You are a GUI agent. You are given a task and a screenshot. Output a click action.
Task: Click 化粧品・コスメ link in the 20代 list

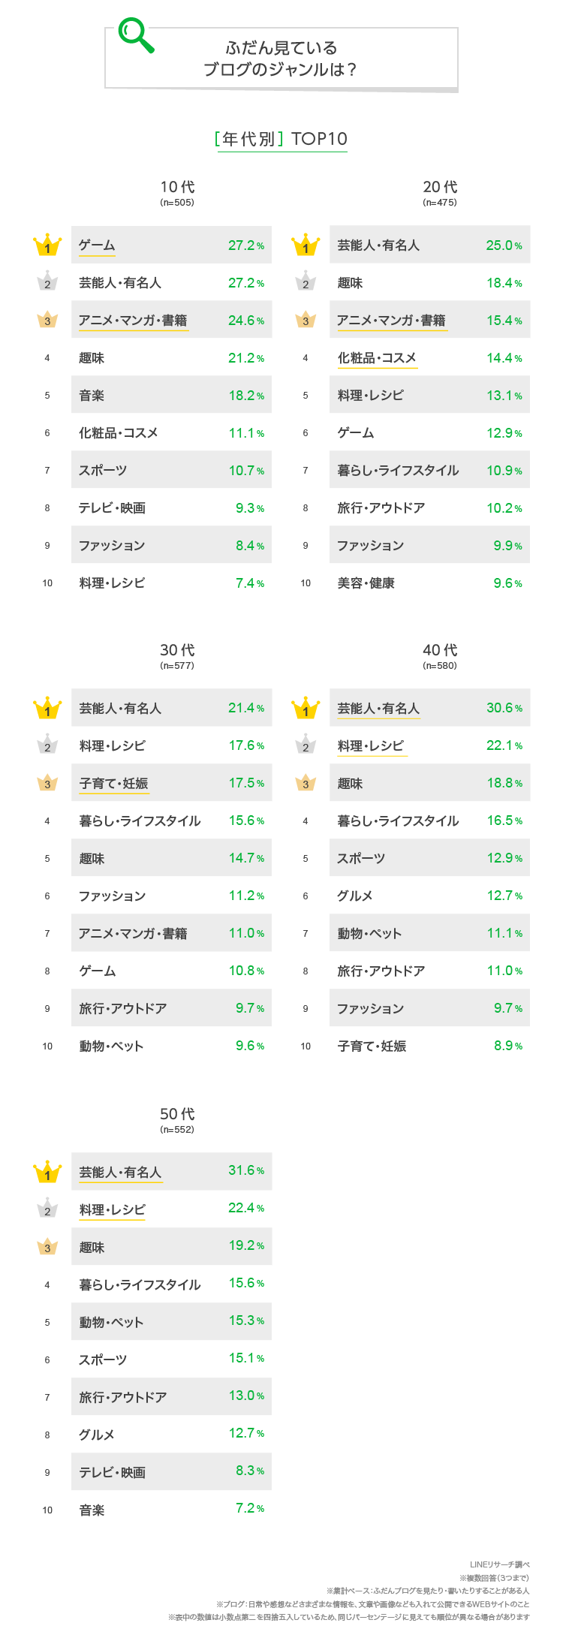377,358
